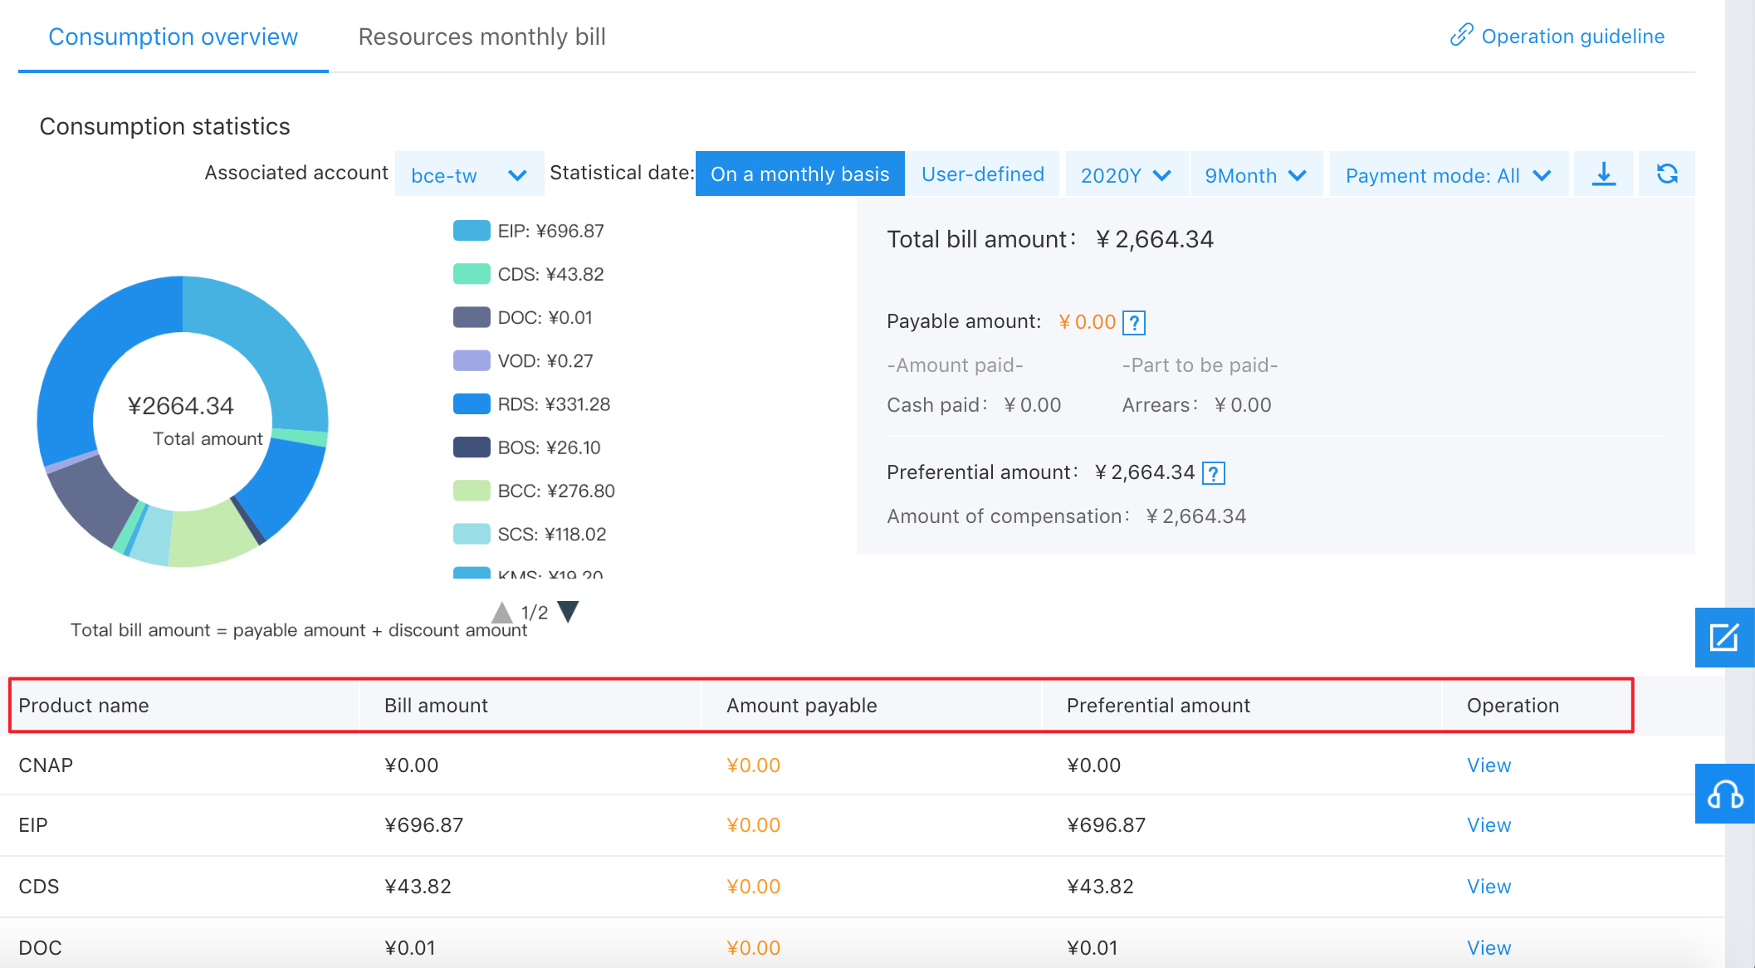Viewport: 1755px width, 968px height.
Task: Click the orange Payable amount ¥ 0.00 value
Action: tap(1087, 322)
